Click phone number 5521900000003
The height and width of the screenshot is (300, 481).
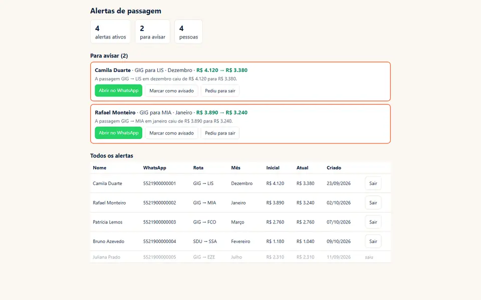[x=159, y=222]
